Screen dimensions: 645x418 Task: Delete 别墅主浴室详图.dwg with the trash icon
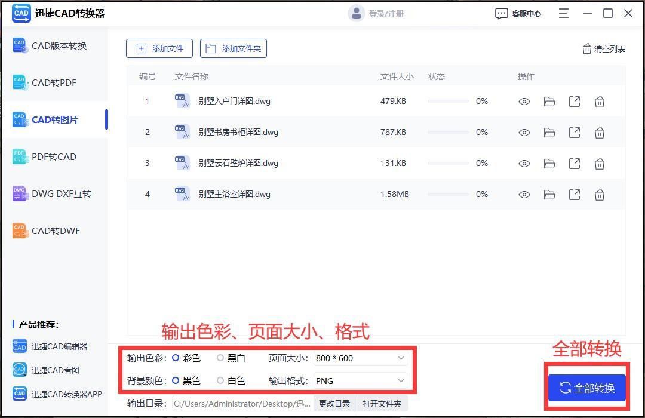click(x=600, y=194)
